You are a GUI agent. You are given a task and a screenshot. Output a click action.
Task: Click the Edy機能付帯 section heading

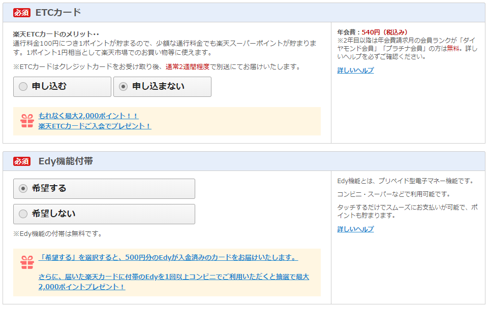(66, 161)
